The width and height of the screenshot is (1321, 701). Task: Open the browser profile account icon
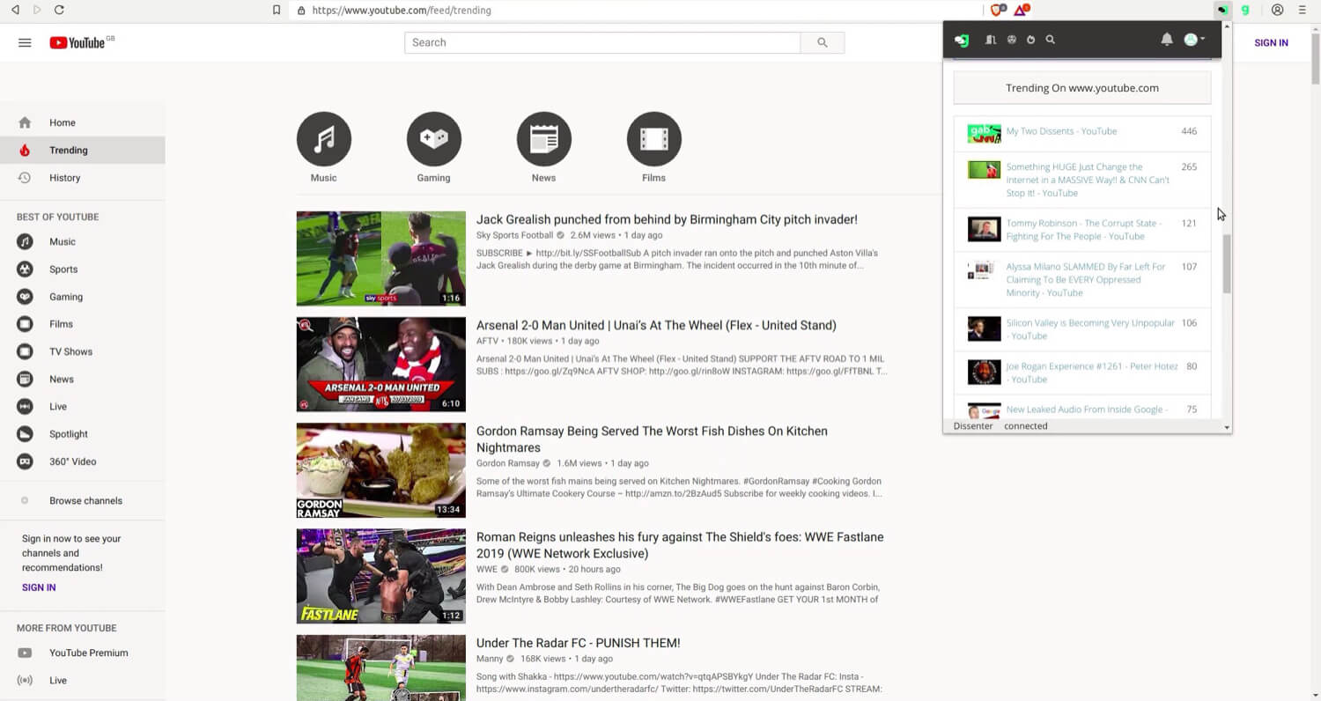1278,10
